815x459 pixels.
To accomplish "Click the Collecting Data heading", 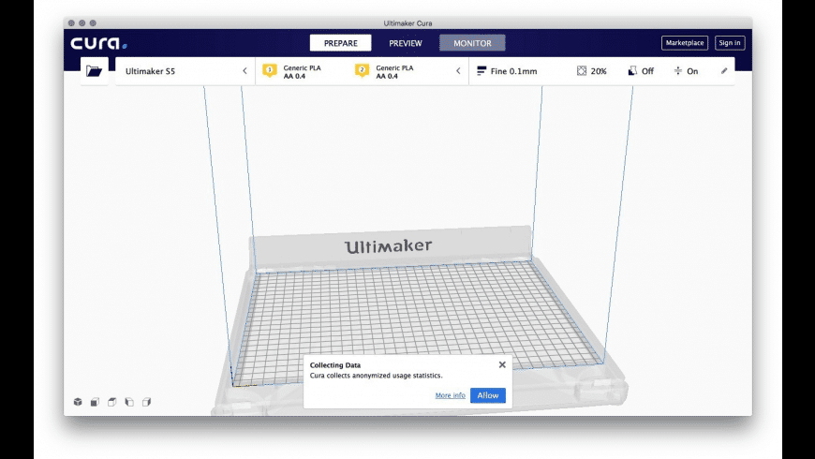I will pyautogui.click(x=335, y=365).
